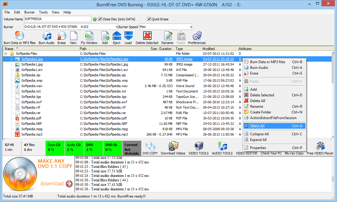Click the Softpedia.mp3 headphones file icon
Viewport: 337px width, 202px height.
17,134
